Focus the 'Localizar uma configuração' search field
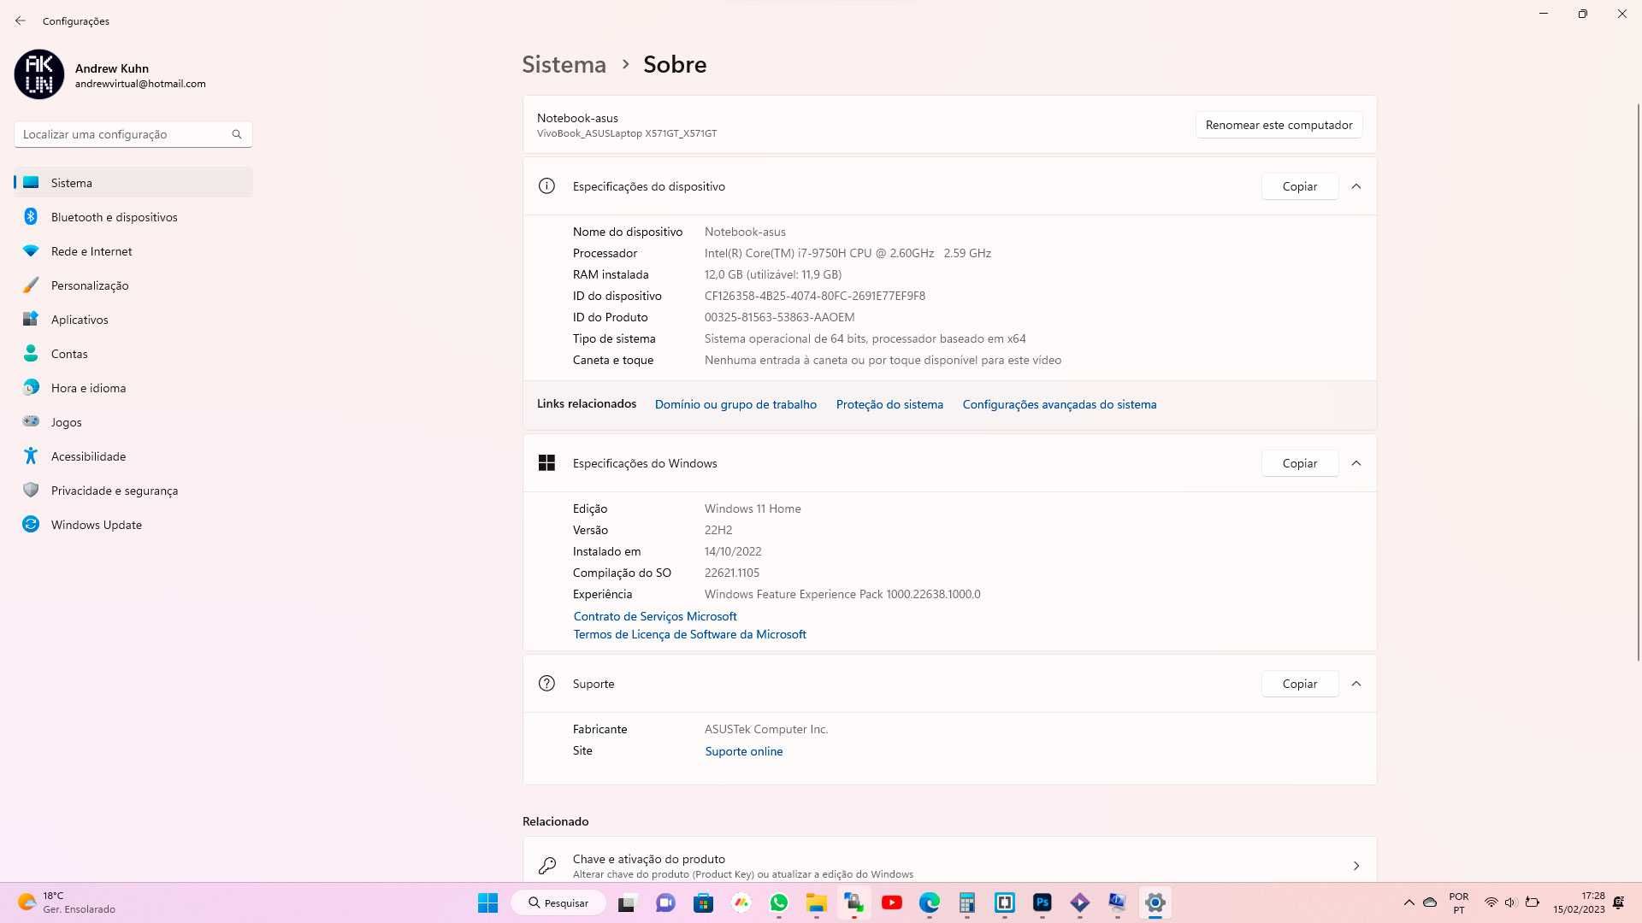The image size is (1642, 923). coord(133,134)
